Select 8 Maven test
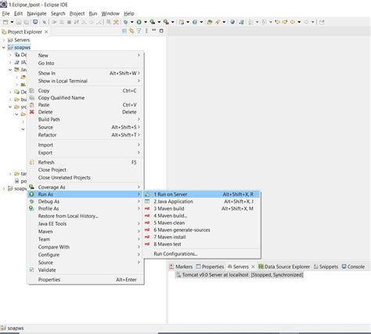This screenshot has width=371, height=334. click(x=202, y=244)
